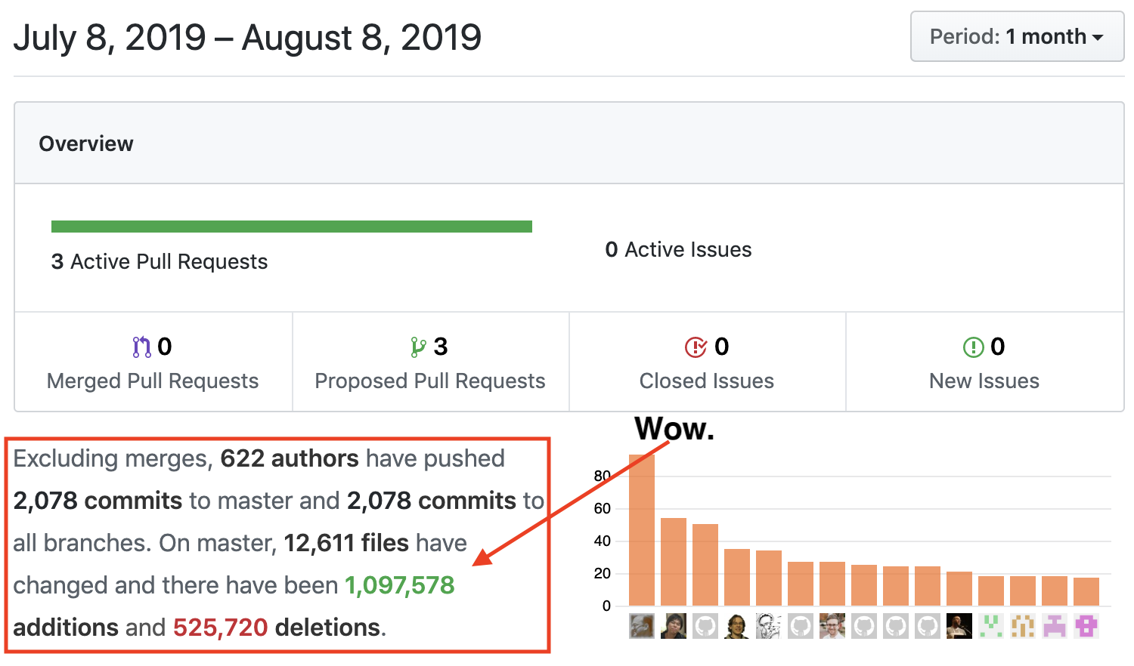The image size is (1134, 666).
Task: Click the red Closed Issues circle icon
Action: tap(696, 346)
